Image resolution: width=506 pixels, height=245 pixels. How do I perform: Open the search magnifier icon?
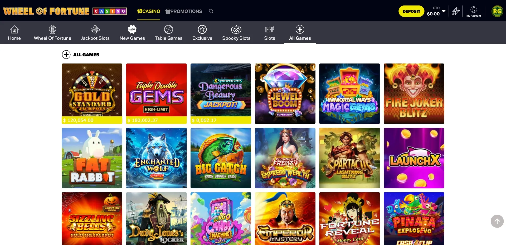[211, 11]
